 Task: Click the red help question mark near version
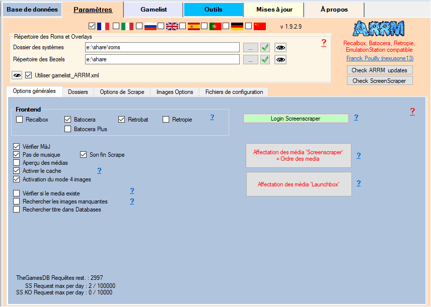pos(324,43)
